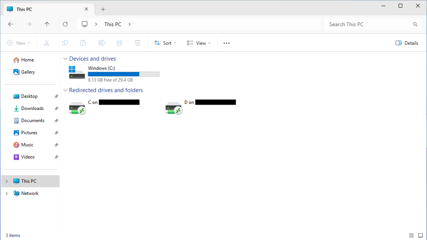Add a new tab

[103, 9]
